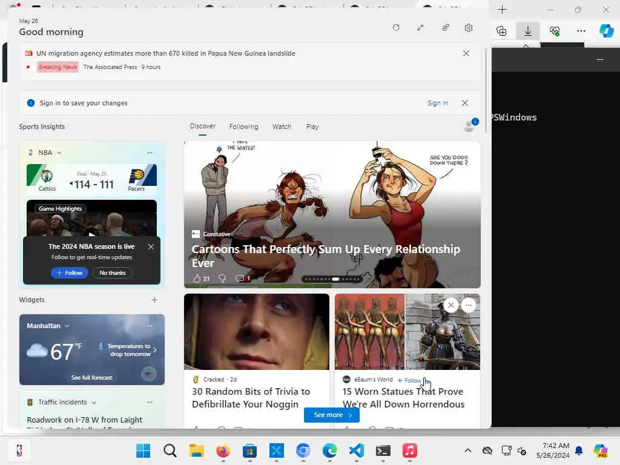
Task: Click See full forecast
Action: pyautogui.click(x=92, y=378)
